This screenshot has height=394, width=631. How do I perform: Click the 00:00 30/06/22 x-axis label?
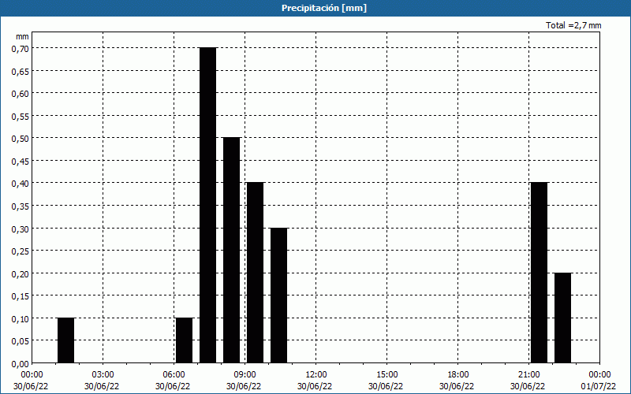31,381
